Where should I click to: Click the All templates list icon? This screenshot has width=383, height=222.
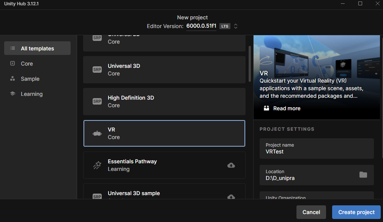click(13, 48)
